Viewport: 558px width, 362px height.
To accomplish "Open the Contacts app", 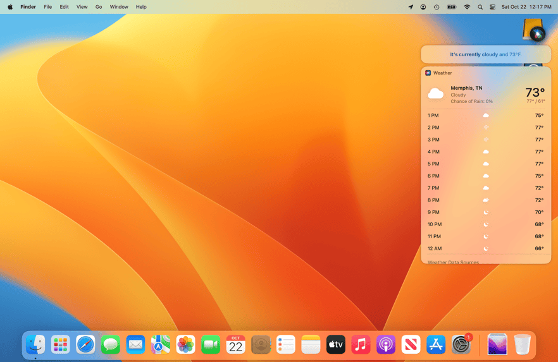I will (x=261, y=344).
